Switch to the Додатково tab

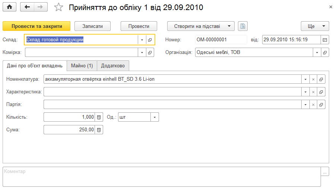click(x=113, y=65)
